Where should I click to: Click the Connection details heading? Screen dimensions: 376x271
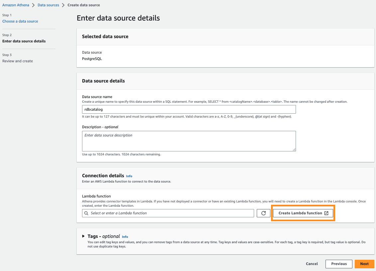103,176
